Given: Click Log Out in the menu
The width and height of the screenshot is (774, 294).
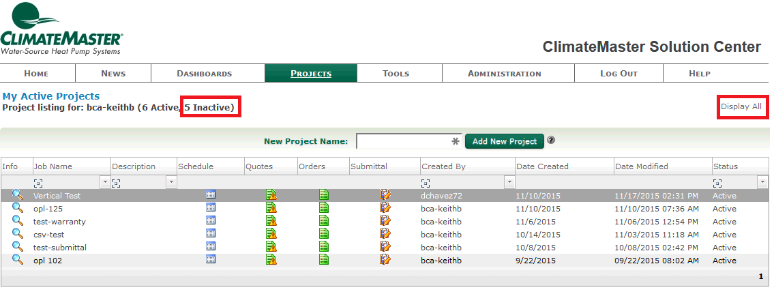Looking at the screenshot, I should (619, 73).
